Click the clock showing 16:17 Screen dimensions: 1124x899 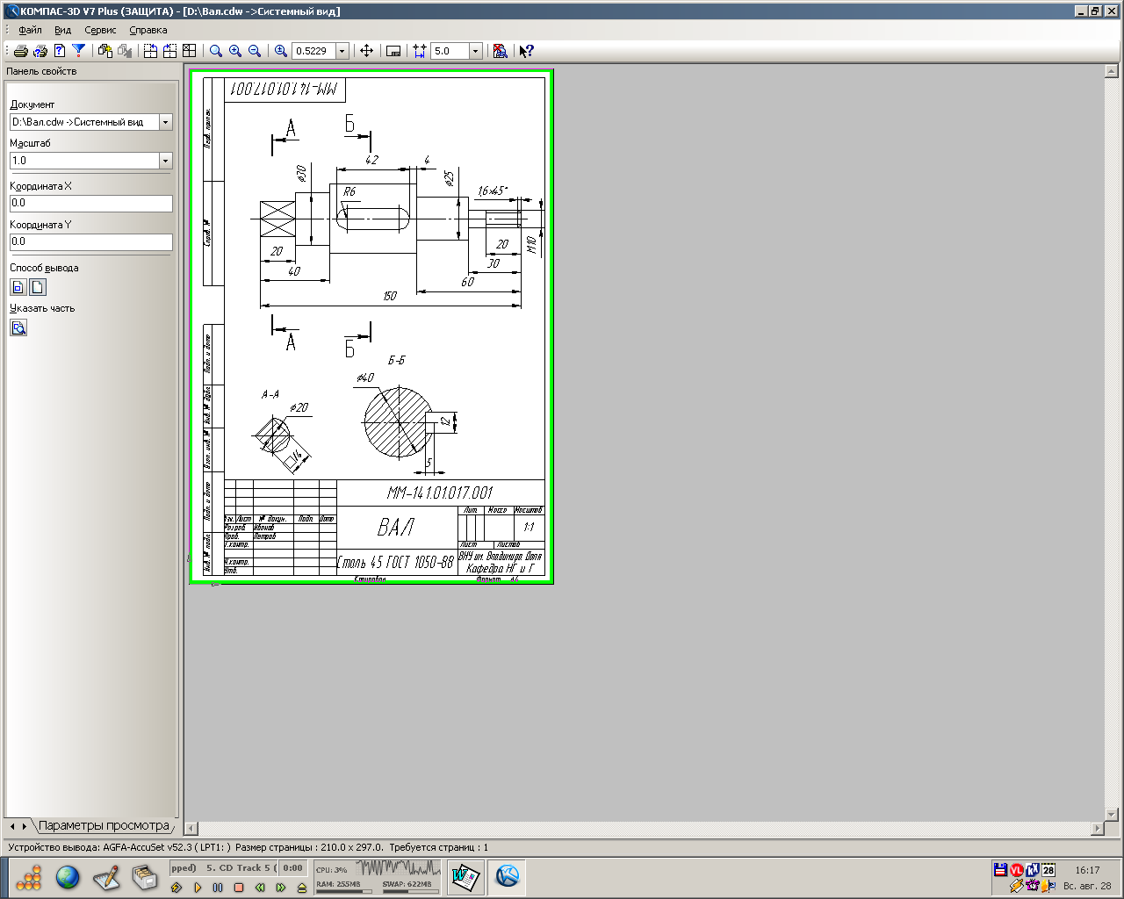tap(1087, 870)
